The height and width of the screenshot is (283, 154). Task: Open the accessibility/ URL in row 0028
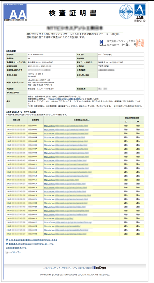(x=62, y=226)
